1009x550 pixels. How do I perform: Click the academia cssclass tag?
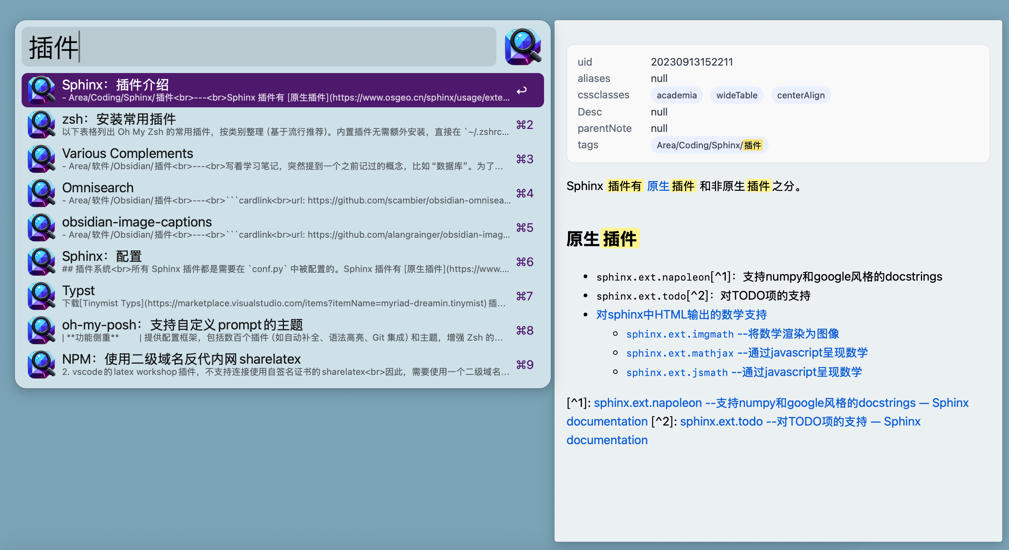click(677, 95)
